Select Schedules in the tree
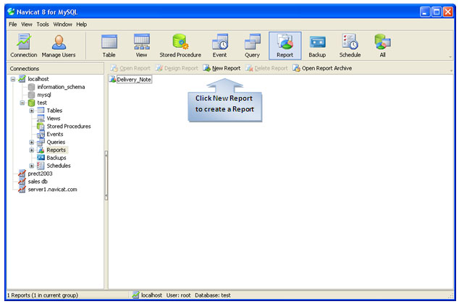 tap(59, 166)
